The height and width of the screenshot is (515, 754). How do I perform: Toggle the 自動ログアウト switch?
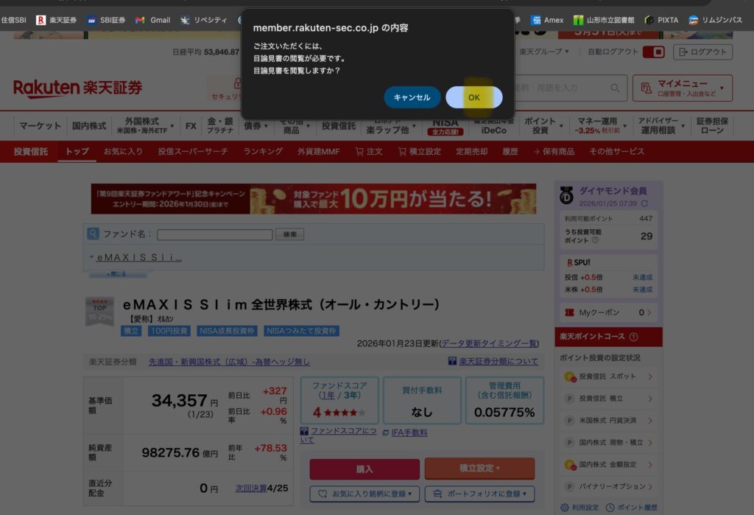tap(653, 52)
